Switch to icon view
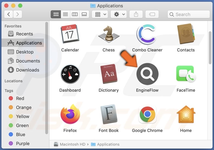214x150 pixels. 56,14
